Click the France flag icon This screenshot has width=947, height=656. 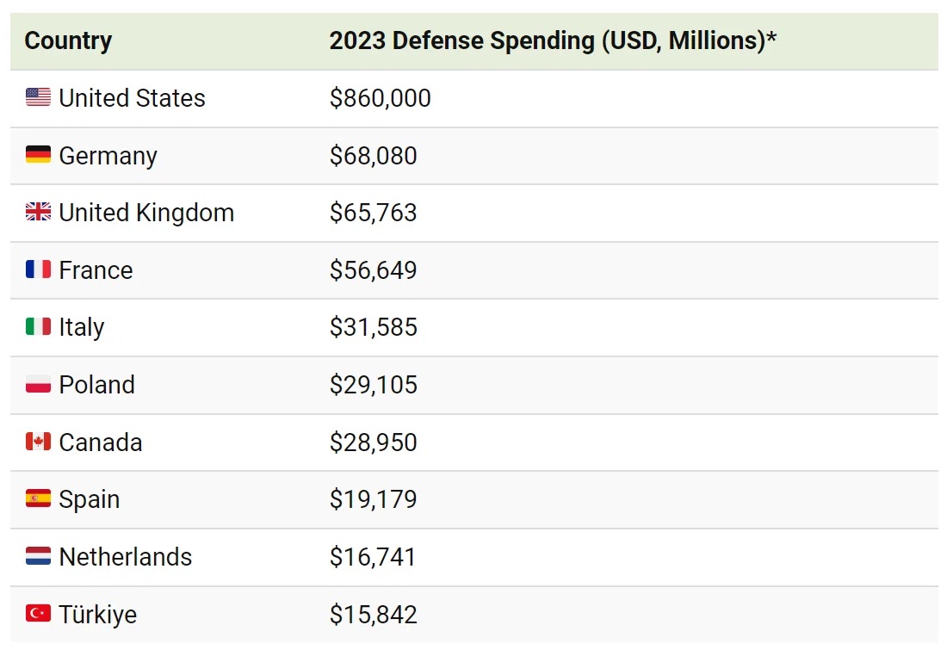pyautogui.click(x=38, y=269)
